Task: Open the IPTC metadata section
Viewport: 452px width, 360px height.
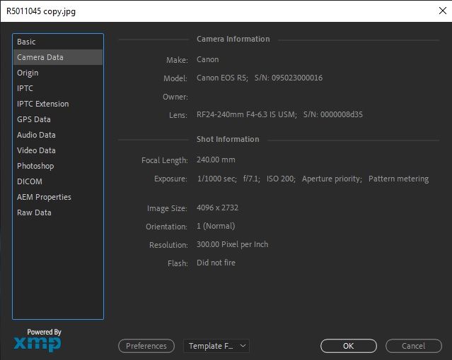Action: pos(25,88)
